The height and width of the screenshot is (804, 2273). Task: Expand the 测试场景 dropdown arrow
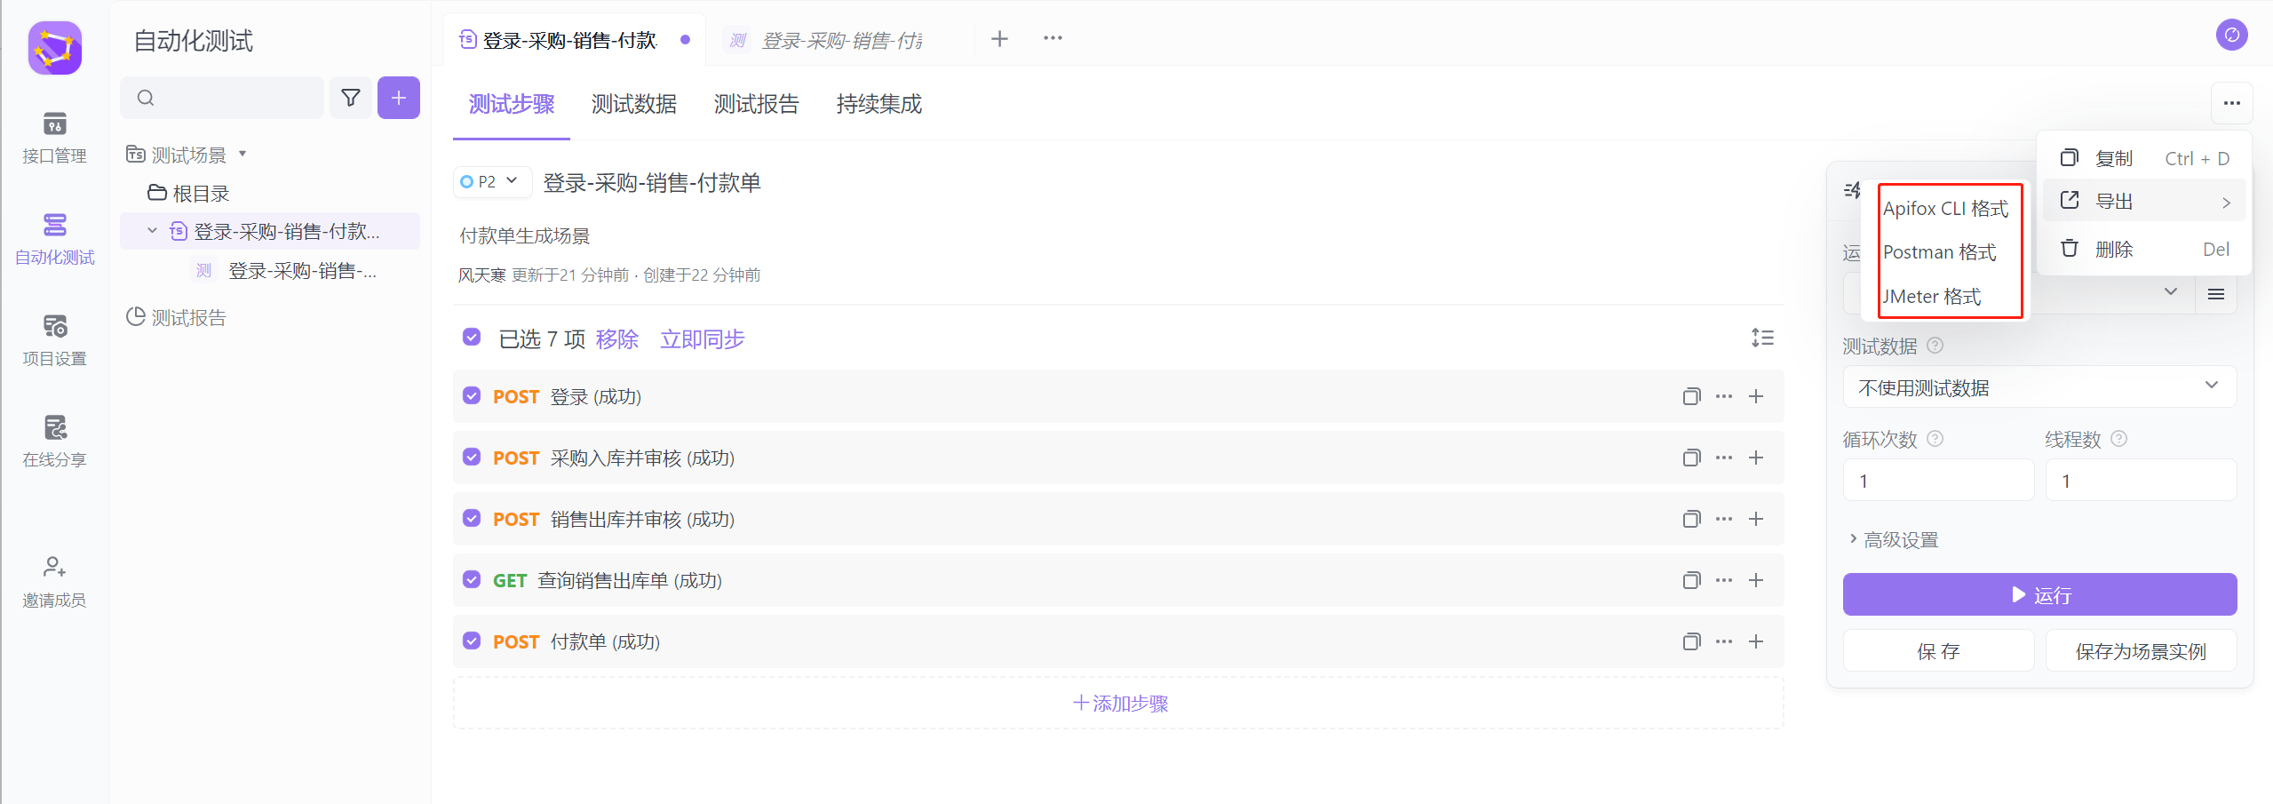click(x=242, y=155)
